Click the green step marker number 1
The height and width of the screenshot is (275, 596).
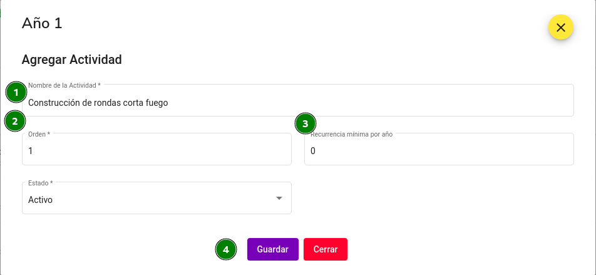[16, 93]
